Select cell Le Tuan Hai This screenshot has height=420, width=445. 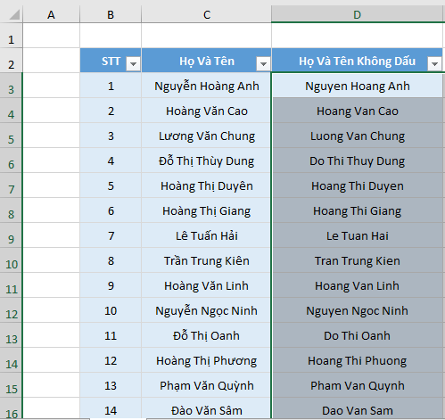point(358,235)
